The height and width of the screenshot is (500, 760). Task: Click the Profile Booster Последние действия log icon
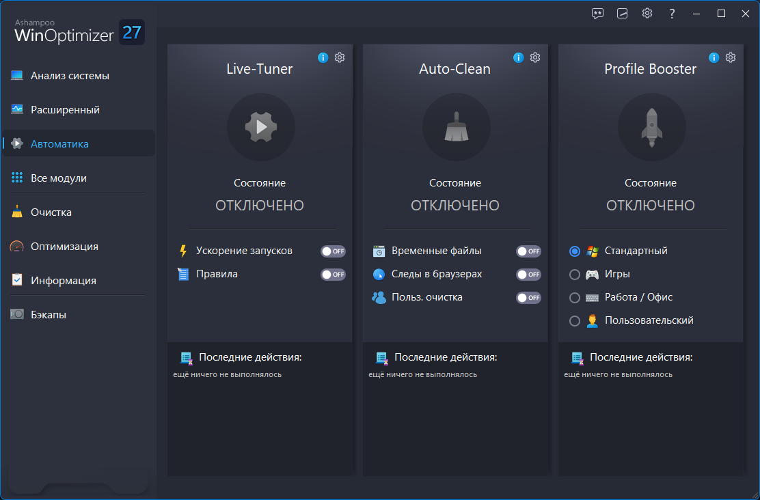[578, 358]
